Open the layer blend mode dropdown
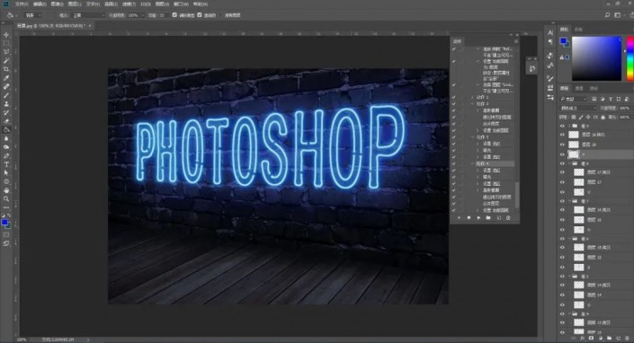Viewport: 634px width, 343px height. (578, 108)
